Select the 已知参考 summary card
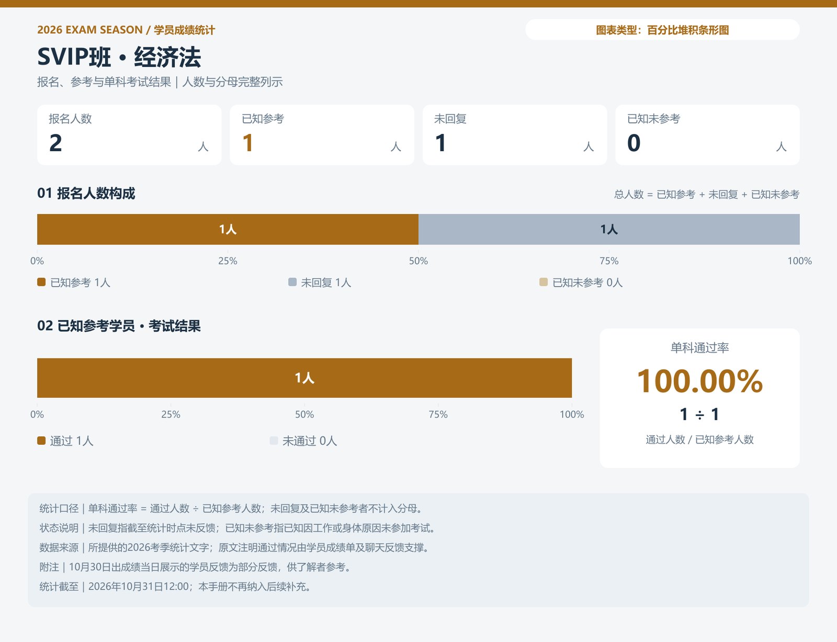This screenshot has height=642, width=837. 322,135
